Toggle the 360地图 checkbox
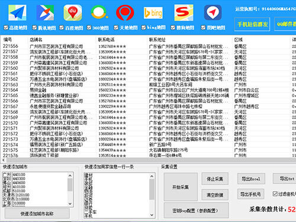The image size is (296, 222). click(89, 27)
